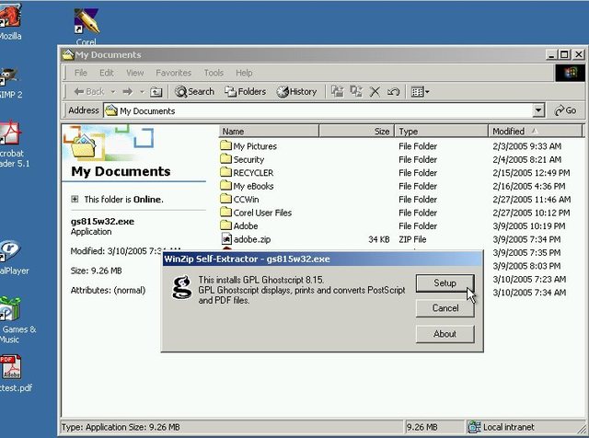Image resolution: width=589 pixels, height=438 pixels.
Task: Minimize the My Documents window
Action: coord(551,55)
